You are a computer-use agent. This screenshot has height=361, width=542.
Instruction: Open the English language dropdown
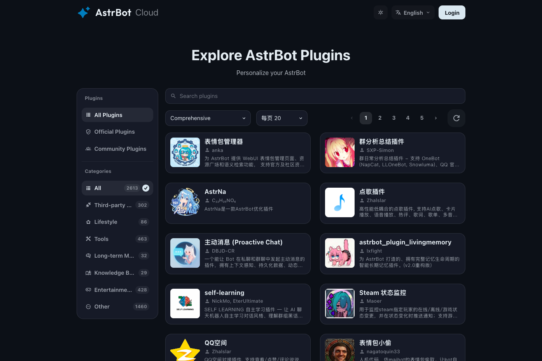413,12
